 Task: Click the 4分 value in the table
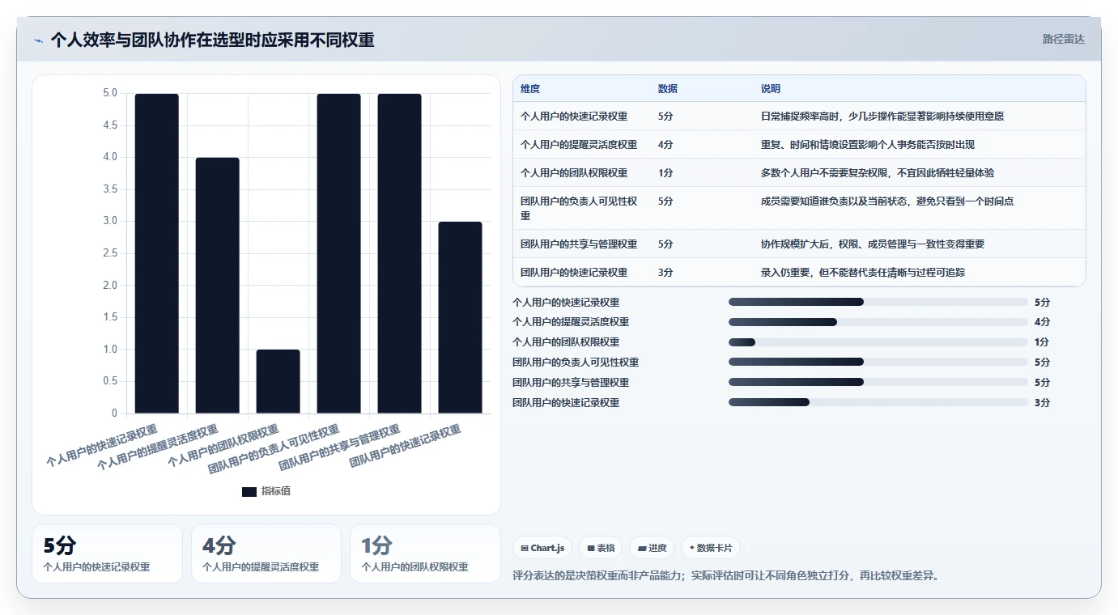point(665,144)
